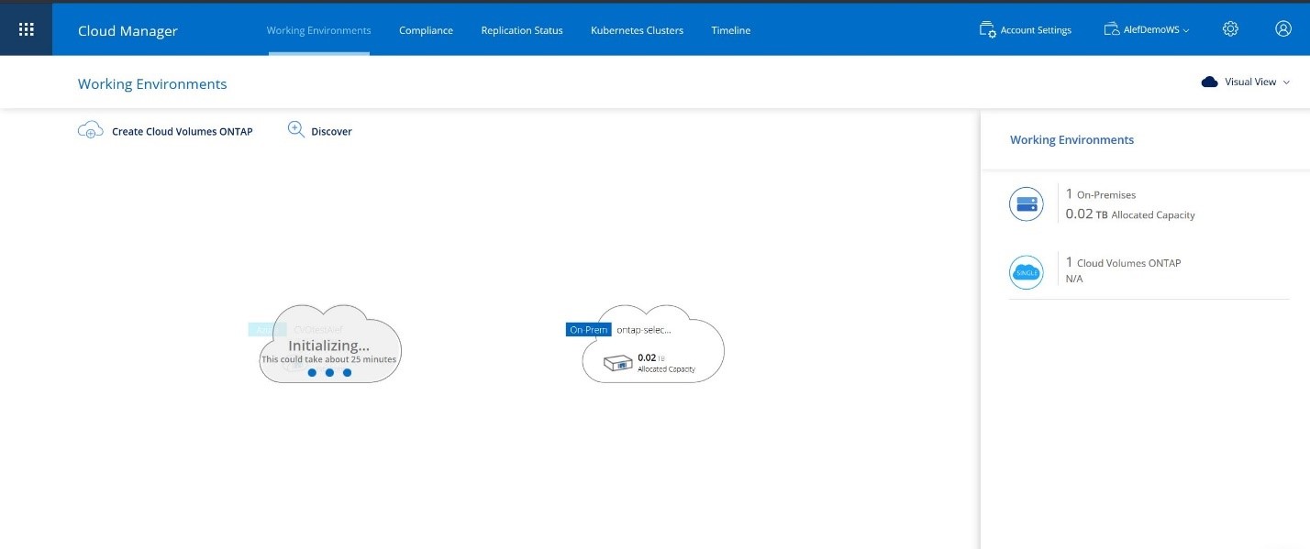Click the Cloud Volumes ONTAP single-node icon
Screen dimensions: 1310x549
1027,272
